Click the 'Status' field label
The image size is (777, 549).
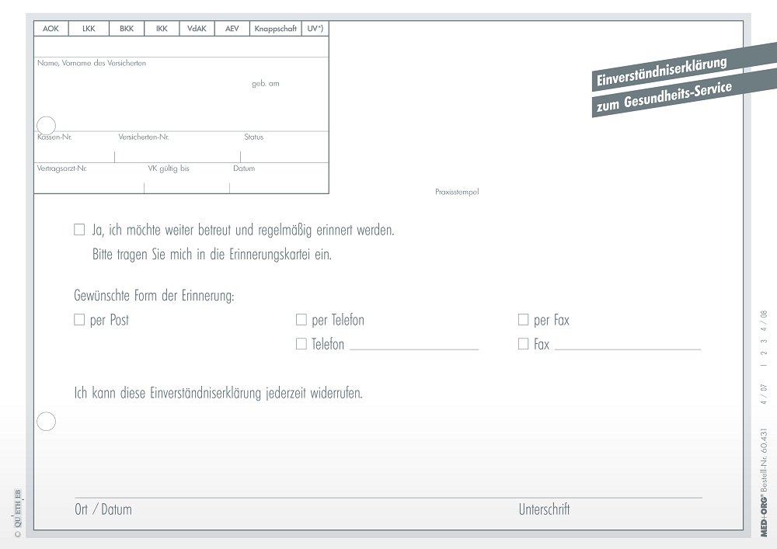tap(254, 137)
